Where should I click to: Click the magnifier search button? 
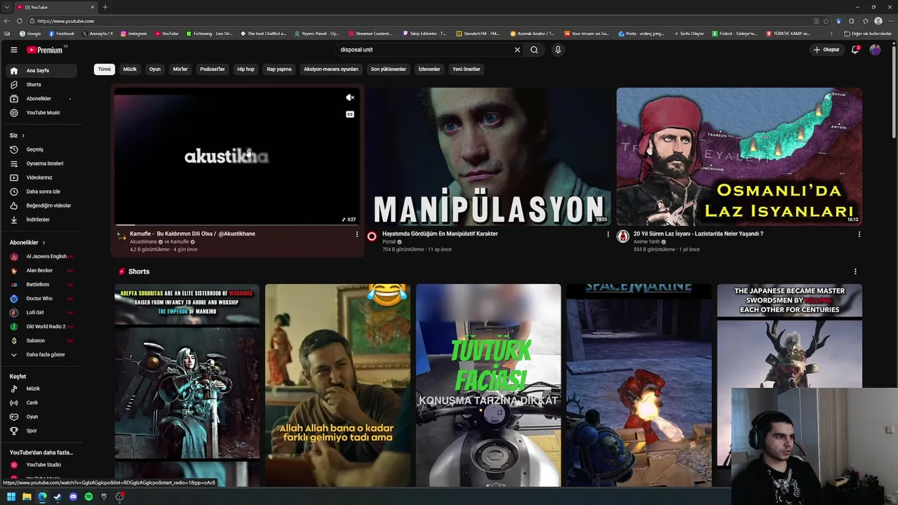534,50
